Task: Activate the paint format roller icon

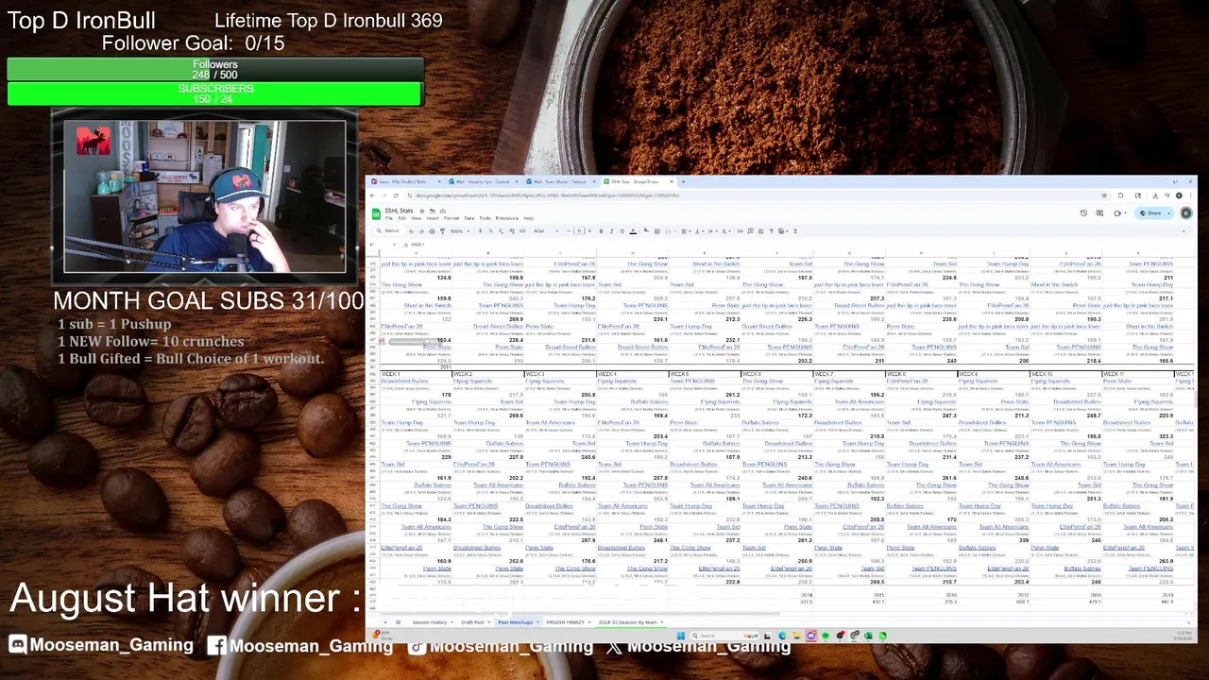Action: 442,230
